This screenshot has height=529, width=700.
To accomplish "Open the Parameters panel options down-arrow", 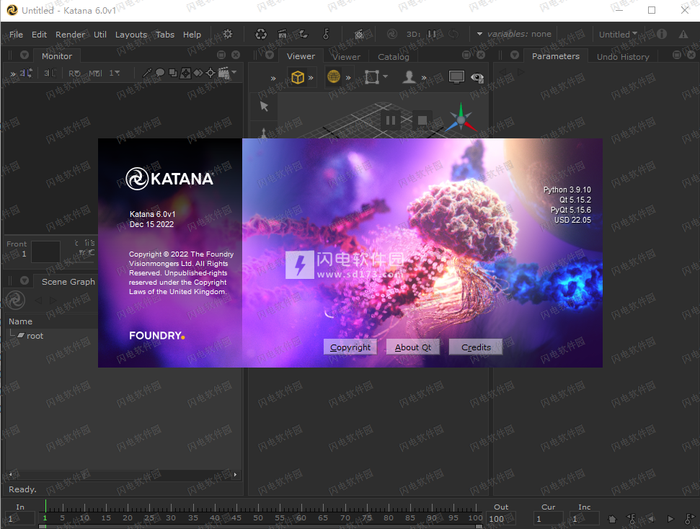I will (x=515, y=55).
